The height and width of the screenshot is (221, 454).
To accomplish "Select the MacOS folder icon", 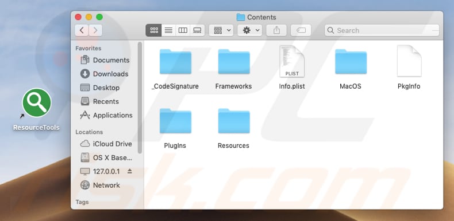I will tap(351, 61).
